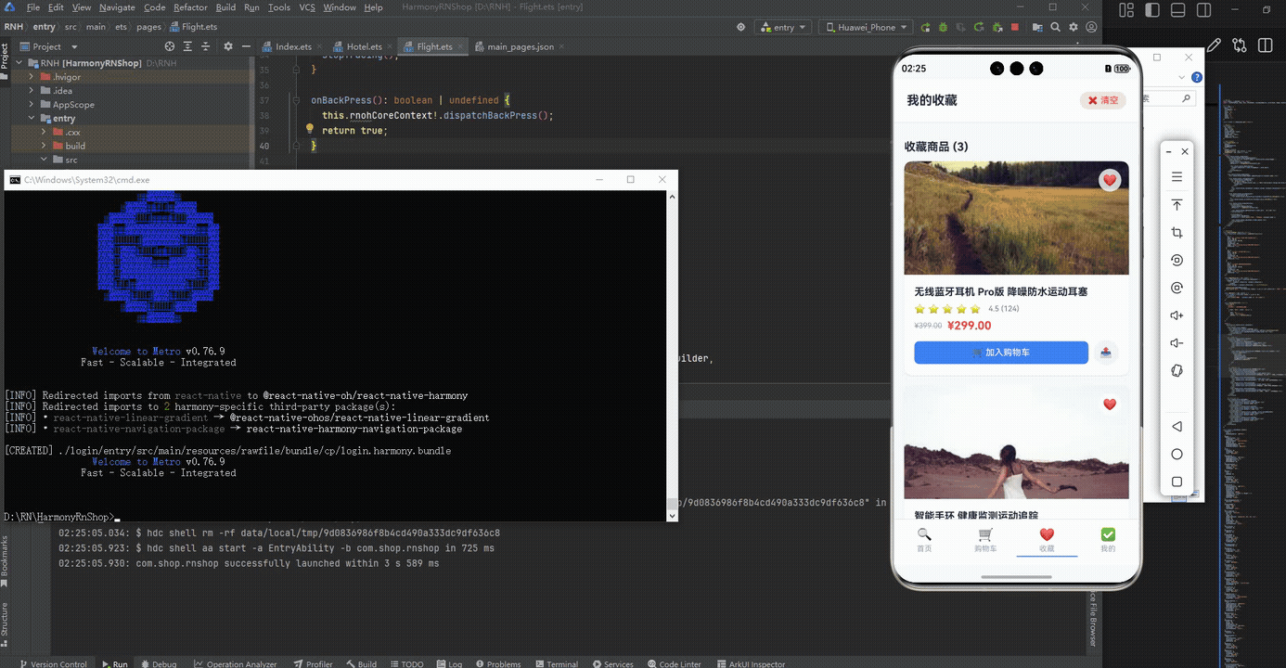Viewport: 1286px width, 668px height.
Task: Open the Version Control tool window
Action: pyautogui.click(x=52, y=663)
